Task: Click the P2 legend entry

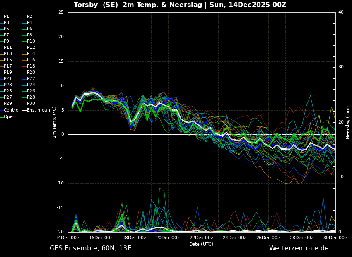Action: (28, 17)
